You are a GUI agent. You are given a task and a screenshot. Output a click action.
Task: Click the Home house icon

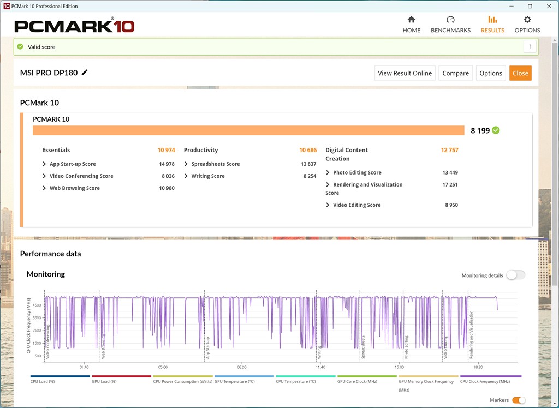(411, 20)
